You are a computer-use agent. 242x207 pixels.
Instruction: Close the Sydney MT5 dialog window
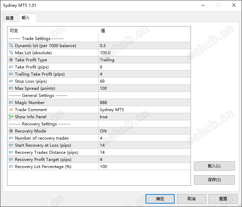[234, 5]
